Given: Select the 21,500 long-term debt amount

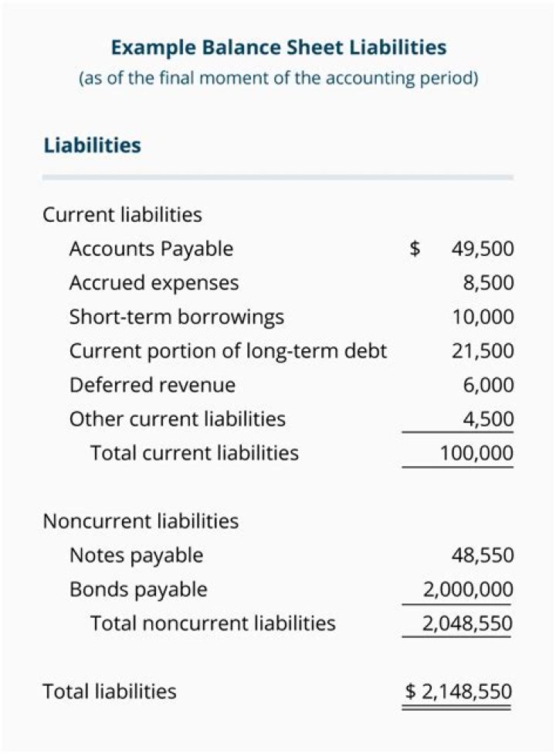Looking at the screenshot, I should [x=483, y=351].
